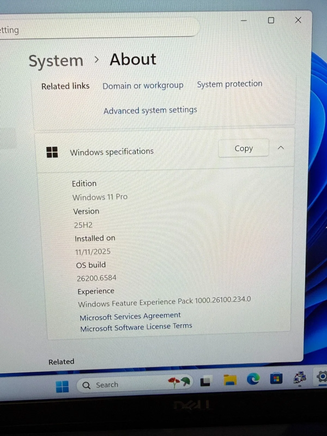Screen dimensions: 327x436
Task: Click the 'Installed on' label
Action: [95, 238]
